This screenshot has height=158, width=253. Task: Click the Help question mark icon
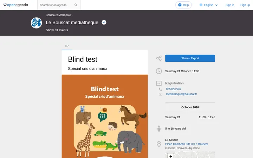pos(180,5)
